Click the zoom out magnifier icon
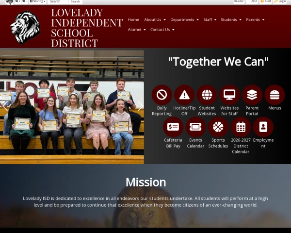The width and height of the screenshot is (291, 233). click(x=25, y=1)
